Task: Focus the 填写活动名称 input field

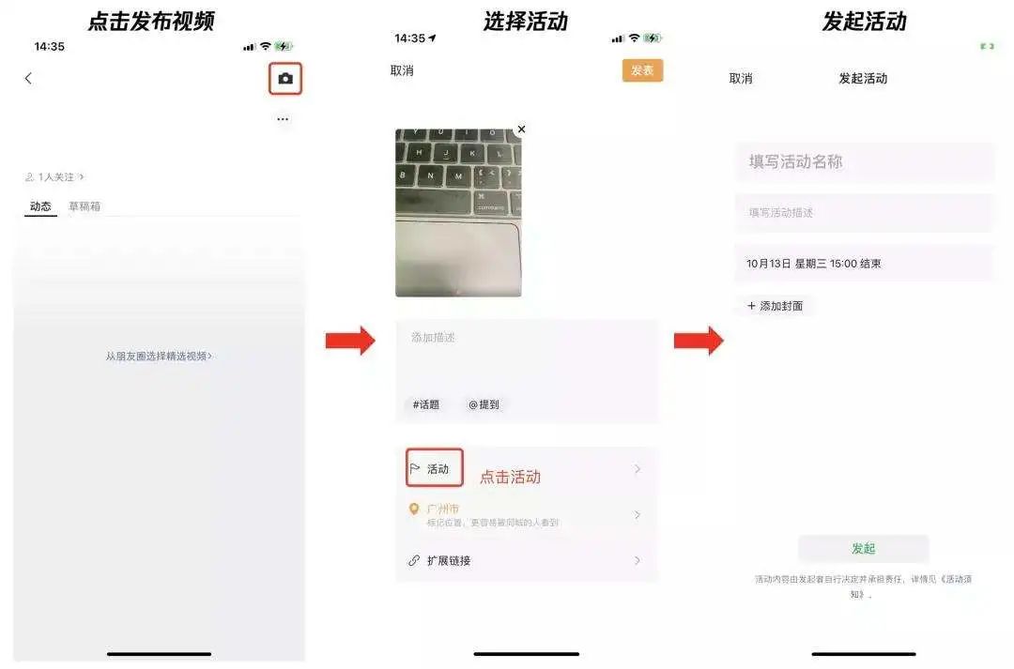Action: point(865,161)
